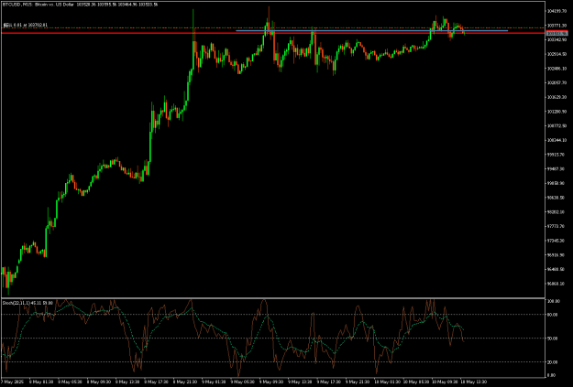Click the 50.00 stochastic level label
Image resolution: width=573 pixels, height=387 pixels.
553,339
